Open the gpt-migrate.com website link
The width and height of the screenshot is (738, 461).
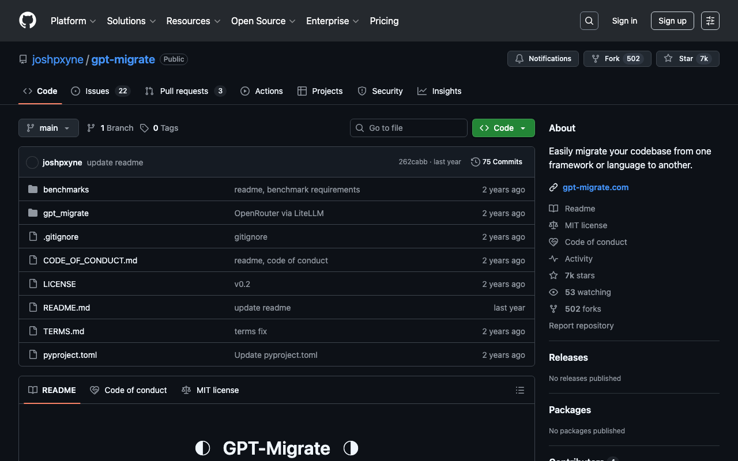595,187
